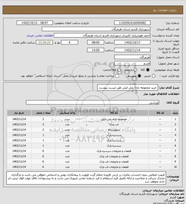Select row 3 item سطل زباله
Image resolution: width=186 pixels, height=204 pixels.
(114, 130)
